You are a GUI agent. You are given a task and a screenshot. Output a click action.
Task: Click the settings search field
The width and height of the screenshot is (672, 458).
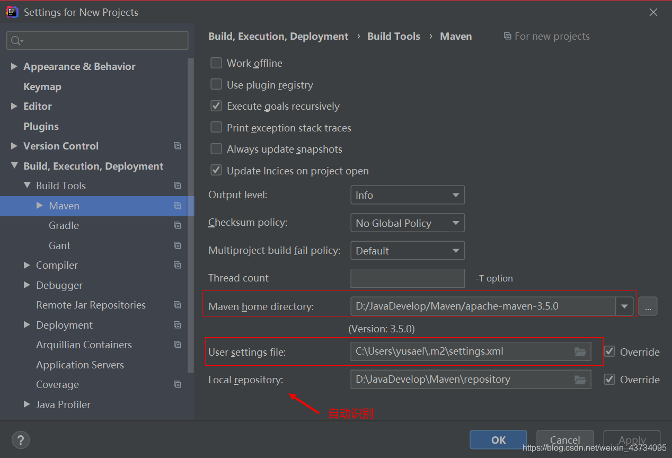click(x=98, y=41)
